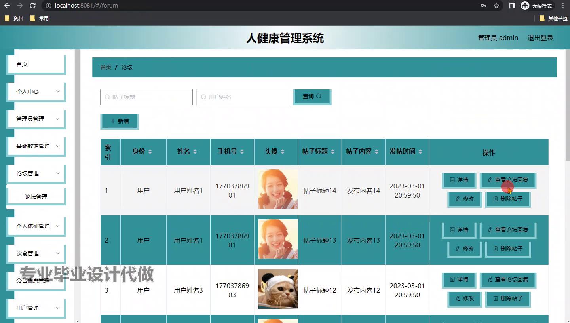Open the 资料 bookmarks folder
Viewport: 570px width, 323px height.
pos(14,18)
